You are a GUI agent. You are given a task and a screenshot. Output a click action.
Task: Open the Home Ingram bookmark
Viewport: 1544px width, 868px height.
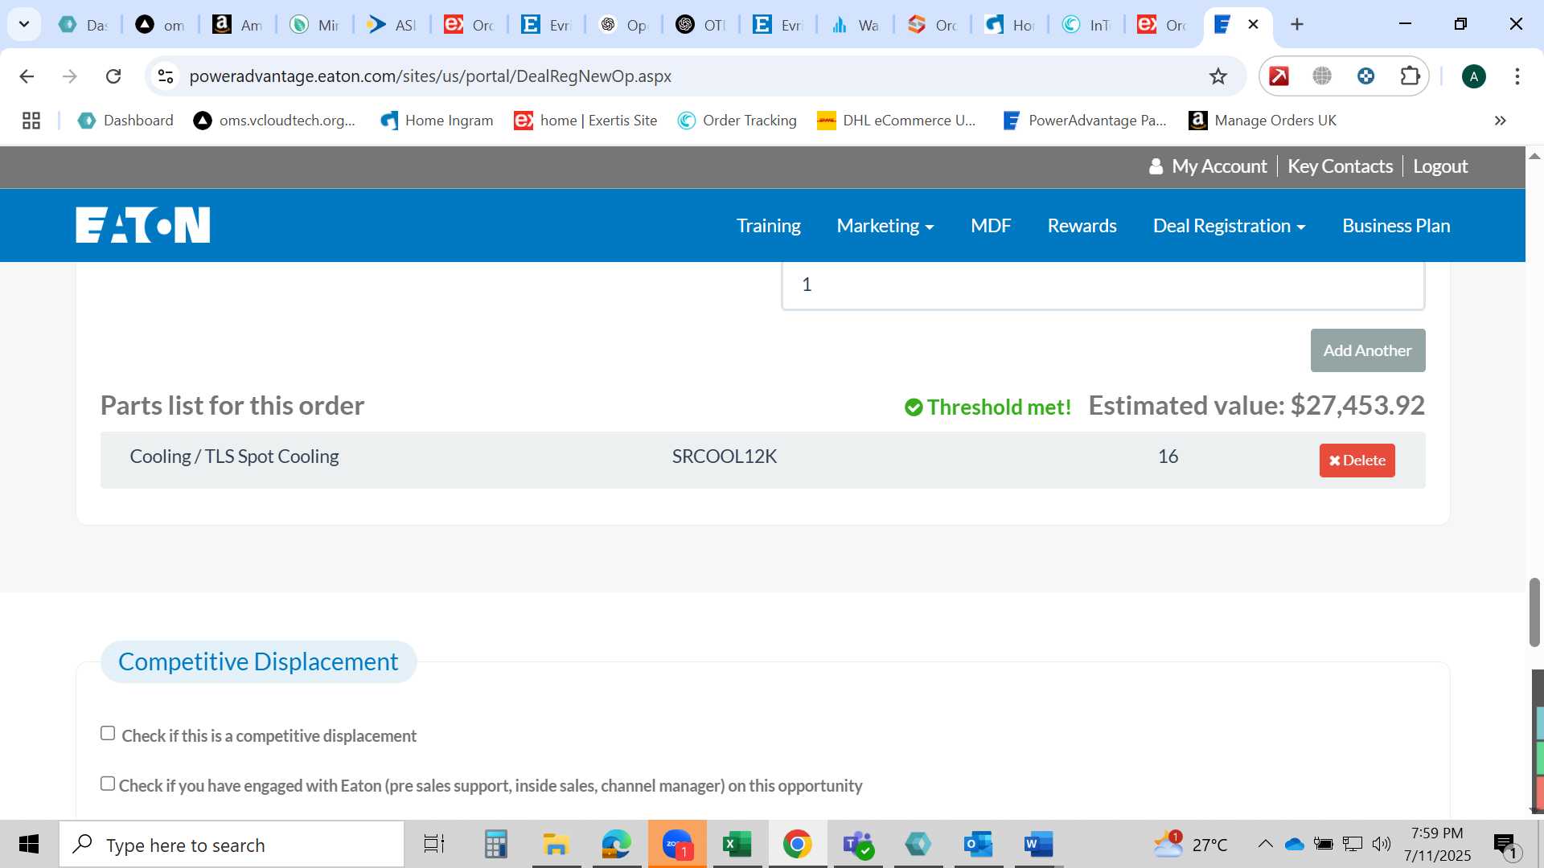pyautogui.click(x=437, y=121)
